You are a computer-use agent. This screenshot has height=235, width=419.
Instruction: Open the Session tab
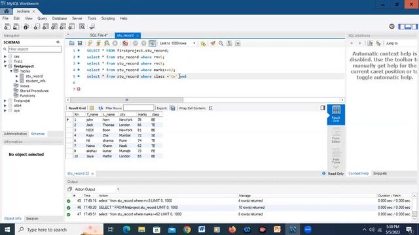coord(32,219)
